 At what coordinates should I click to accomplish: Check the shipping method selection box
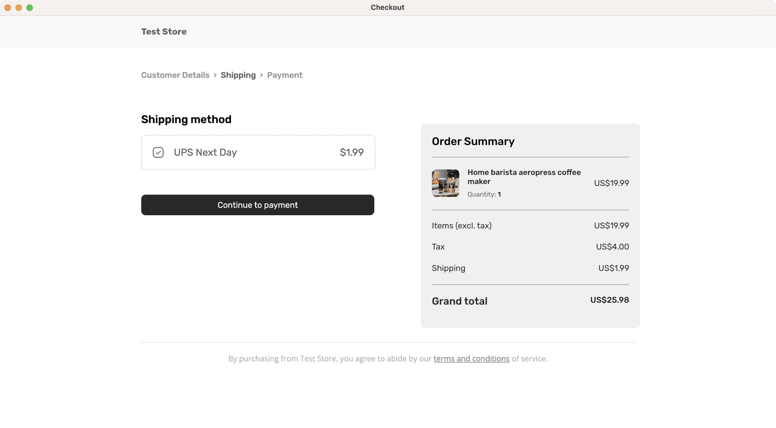pos(158,152)
